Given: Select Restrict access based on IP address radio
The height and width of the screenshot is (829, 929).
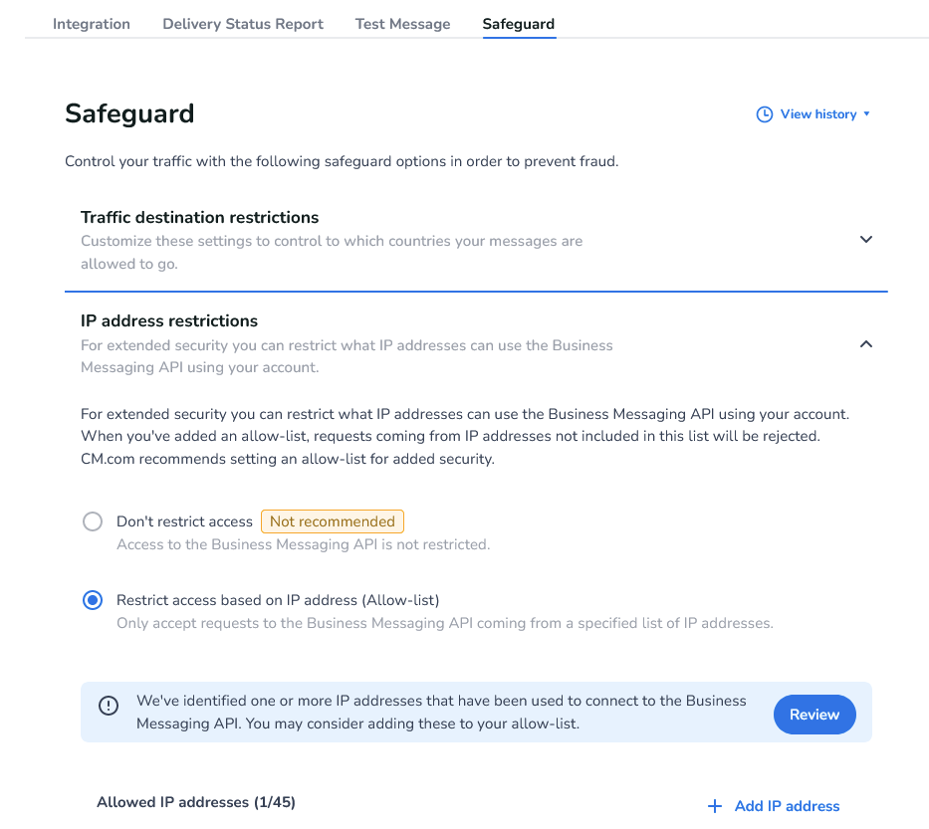Looking at the screenshot, I should pos(93,600).
